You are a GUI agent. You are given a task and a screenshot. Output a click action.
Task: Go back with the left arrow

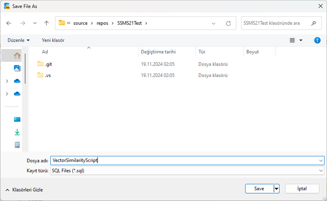click(9, 23)
